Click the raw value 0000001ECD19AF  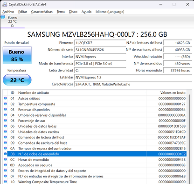tap(172, 138)
